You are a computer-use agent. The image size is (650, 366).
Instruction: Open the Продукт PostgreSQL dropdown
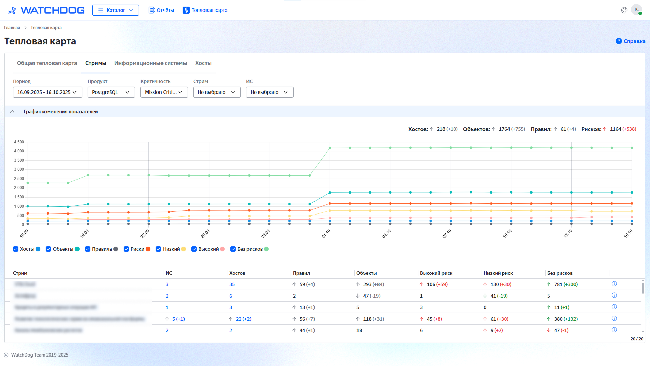tap(111, 92)
